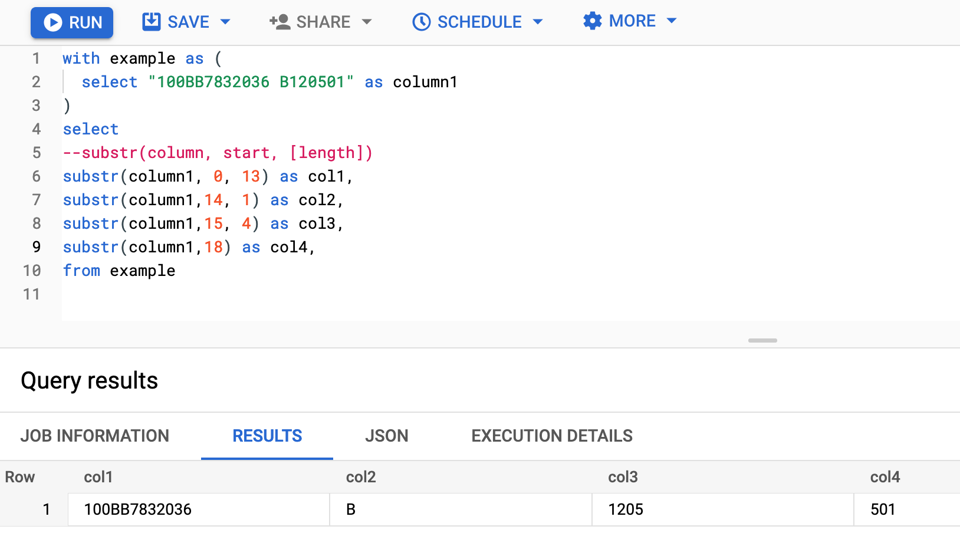
Task: Click line number 6 in the editor gutter
Action: point(36,176)
